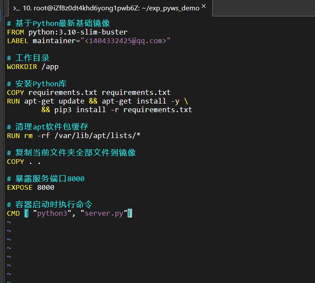Click the comment '# 清理apt软件包缓存'
Viewport: 315px width, 283px height.
tap(47, 127)
